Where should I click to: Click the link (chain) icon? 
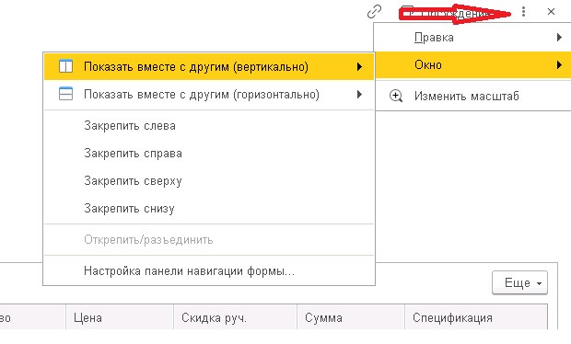[x=374, y=12]
